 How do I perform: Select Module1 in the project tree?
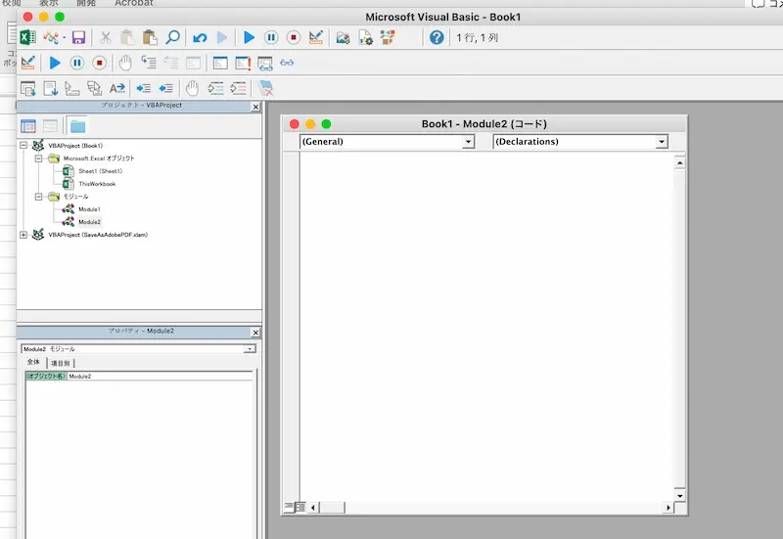[89, 209]
